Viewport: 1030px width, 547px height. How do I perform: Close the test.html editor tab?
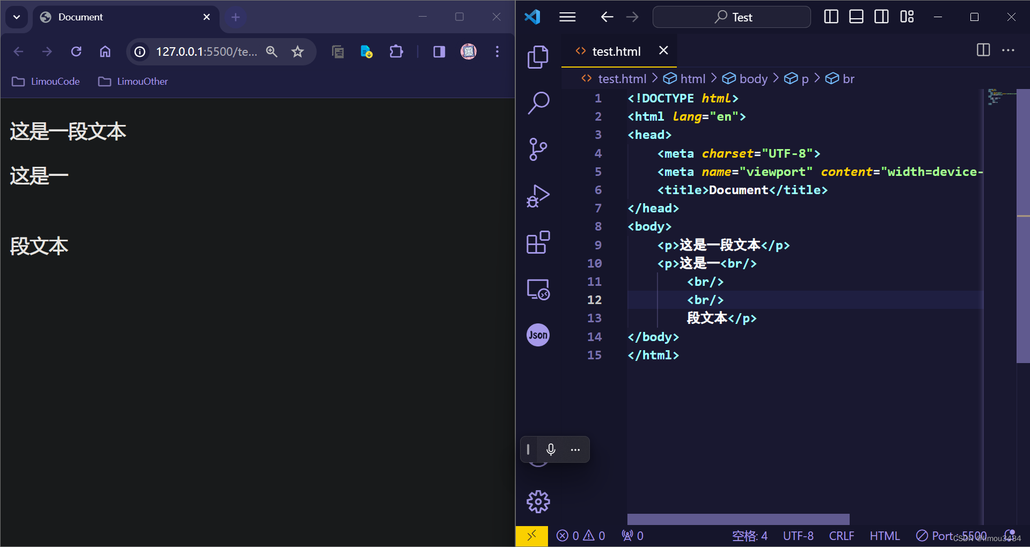[663, 50]
